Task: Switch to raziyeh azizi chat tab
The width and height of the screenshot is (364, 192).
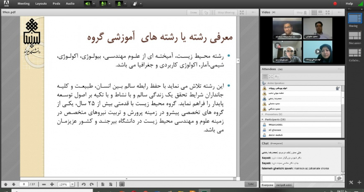Action: pos(285,185)
